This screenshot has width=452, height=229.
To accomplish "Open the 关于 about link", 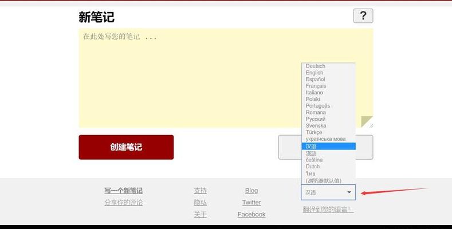I will 200,214.
